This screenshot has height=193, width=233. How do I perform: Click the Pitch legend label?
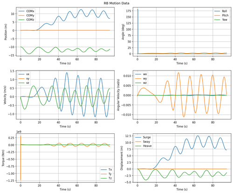coord(225,15)
